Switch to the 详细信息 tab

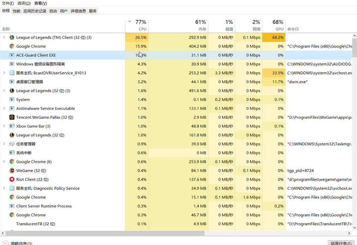pos(78,11)
